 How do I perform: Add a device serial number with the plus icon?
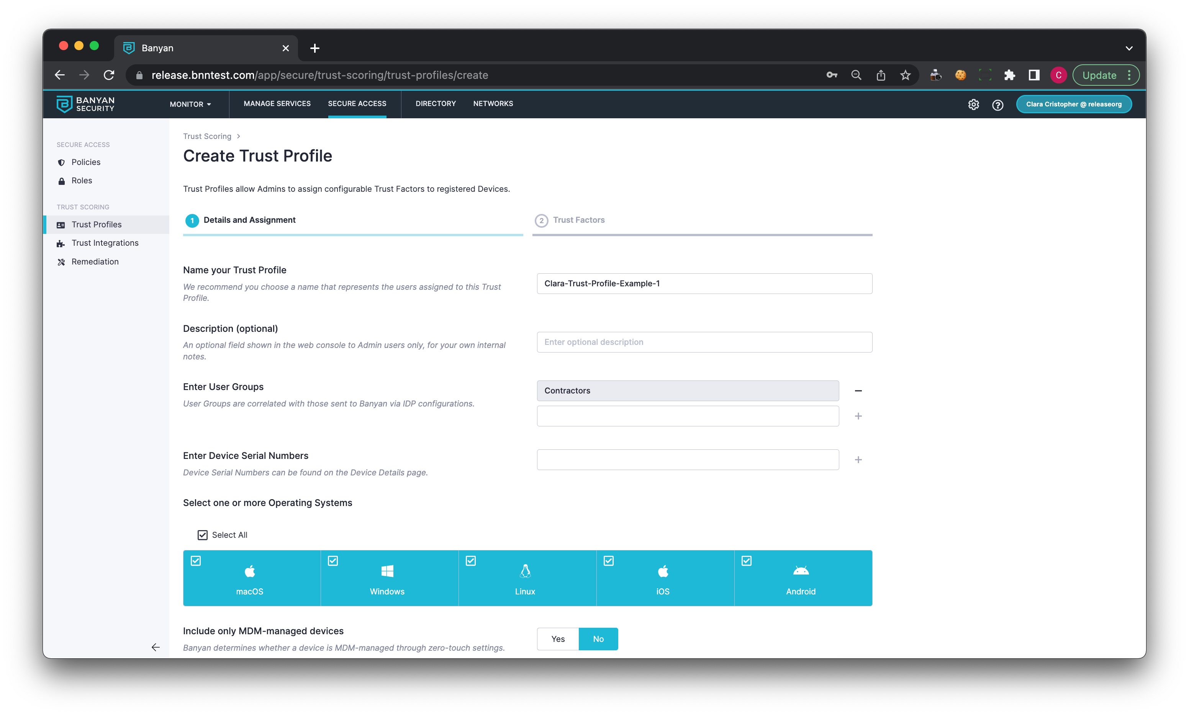pos(858,460)
